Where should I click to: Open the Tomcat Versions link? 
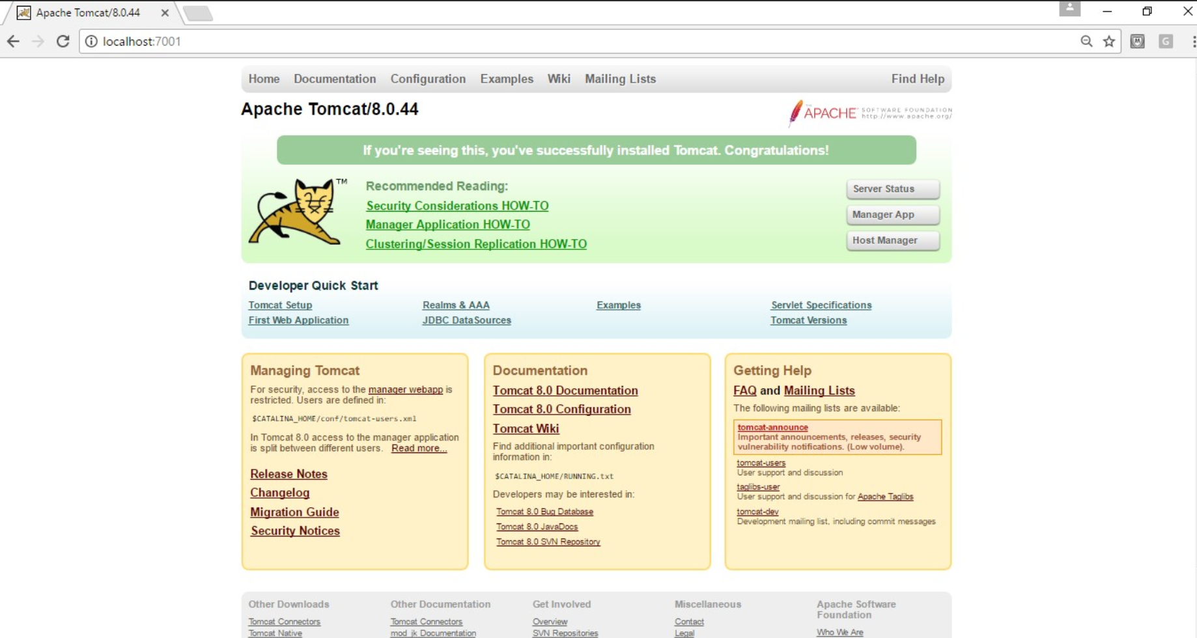tap(809, 320)
